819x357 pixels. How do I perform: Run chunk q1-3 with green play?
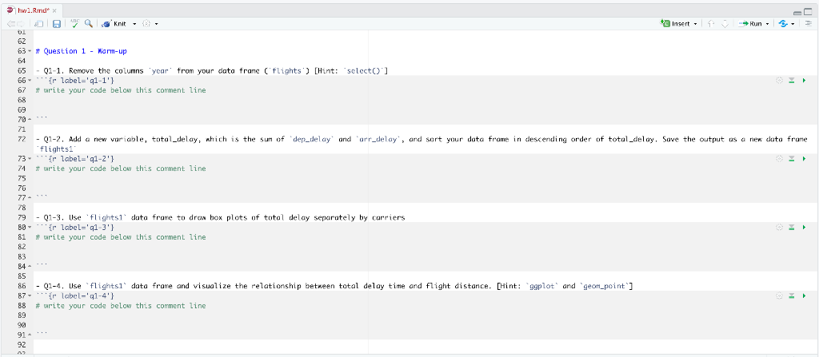tap(804, 228)
